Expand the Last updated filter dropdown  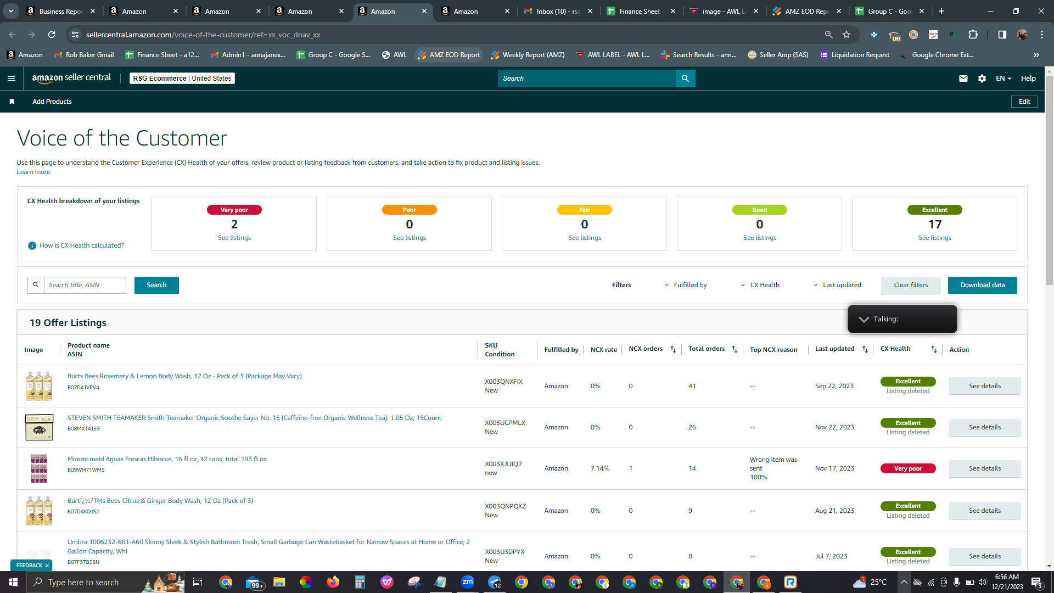pyautogui.click(x=837, y=285)
